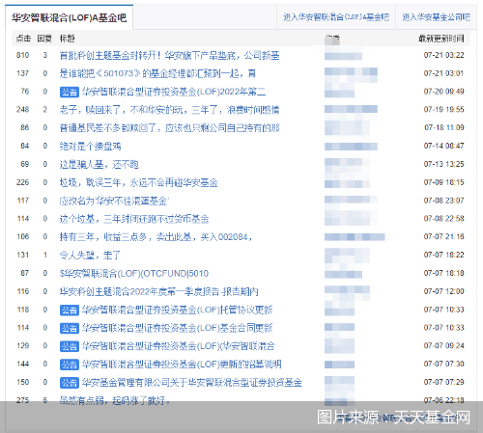The height and width of the screenshot is (433, 483).
Task: Open announcement 华安智联混合型证券投资基金(LOF)托管协议更新
Action: coord(177,310)
